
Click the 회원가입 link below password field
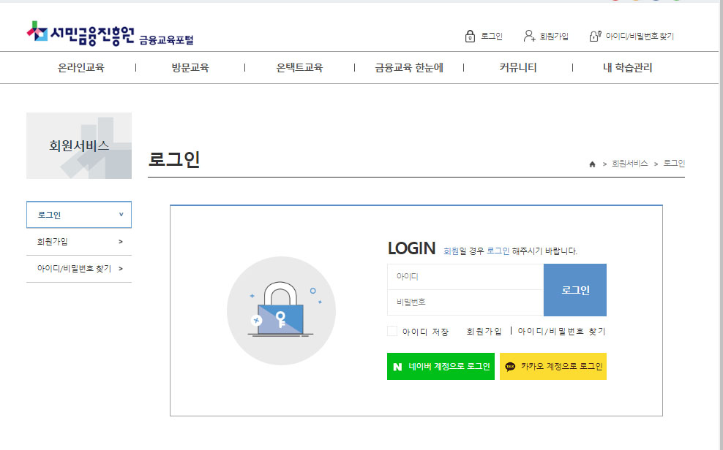(x=484, y=331)
